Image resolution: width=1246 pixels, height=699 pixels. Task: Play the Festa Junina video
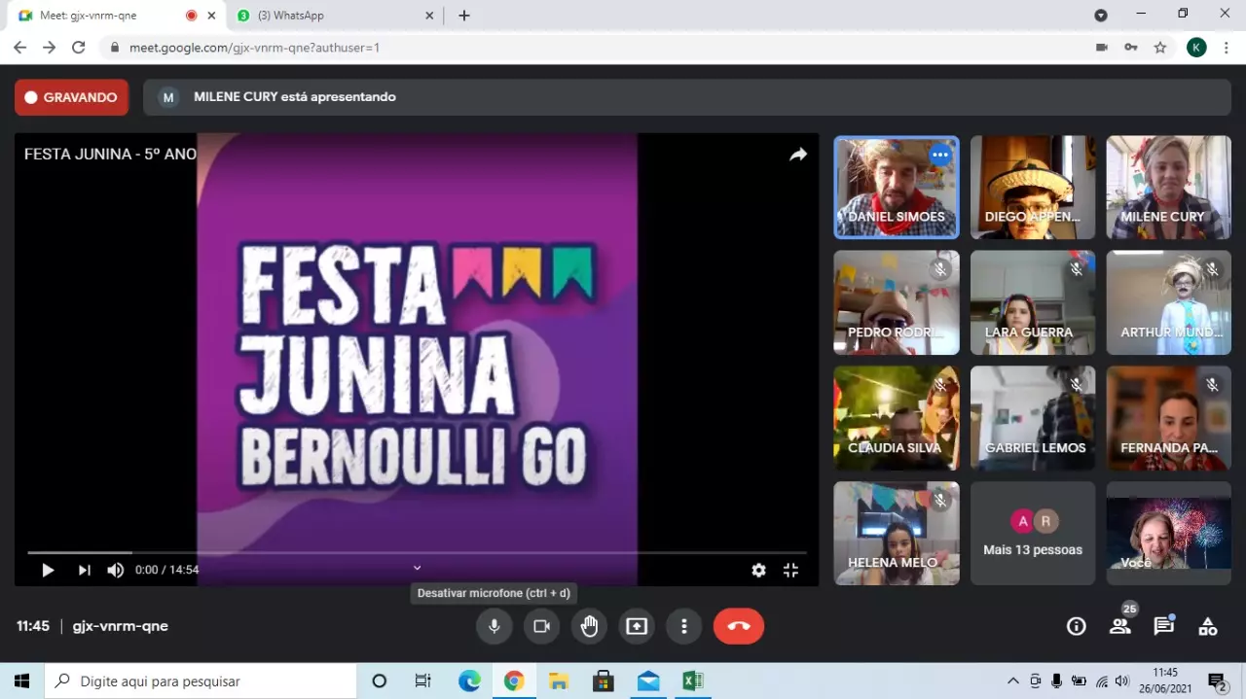[x=47, y=571]
